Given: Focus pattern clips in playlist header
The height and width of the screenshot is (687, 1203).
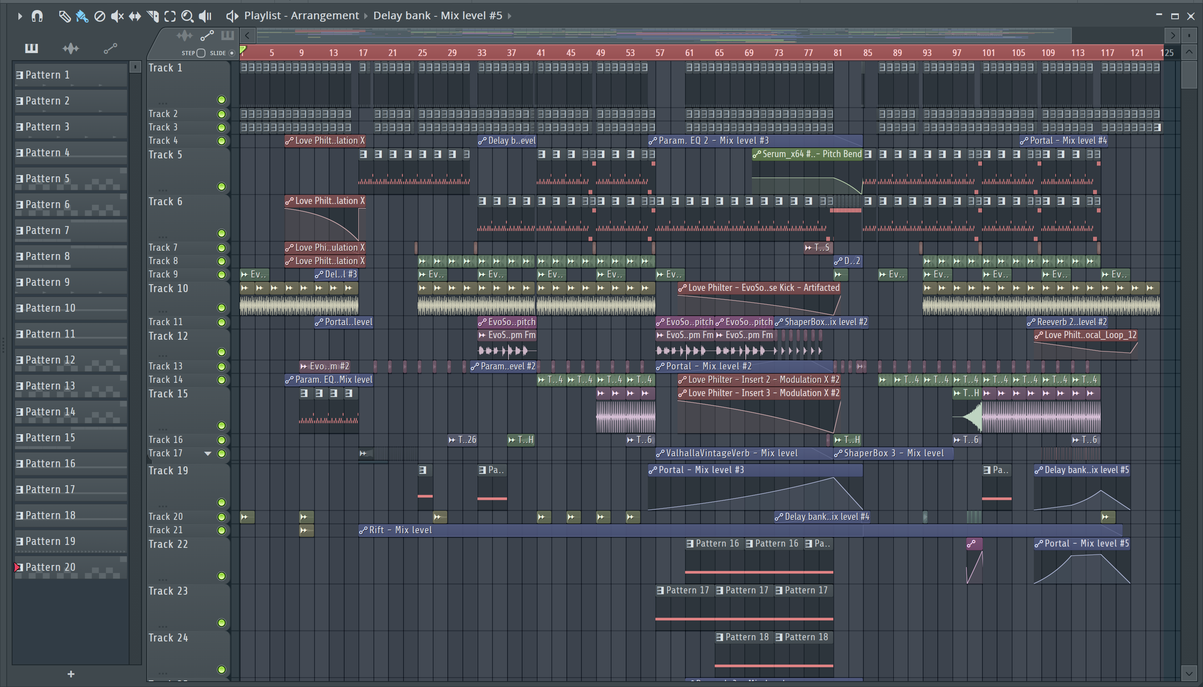Looking at the screenshot, I should [x=227, y=36].
